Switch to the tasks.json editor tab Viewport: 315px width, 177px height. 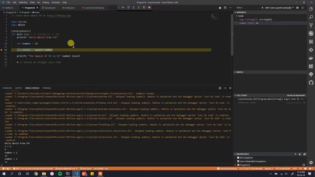(70, 8)
